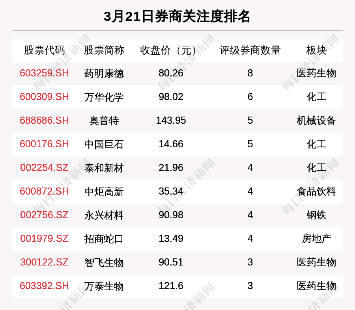This screenshot has height=310, width=355.
Task: Open stock code 600872.SH
Action: point(44,191)
